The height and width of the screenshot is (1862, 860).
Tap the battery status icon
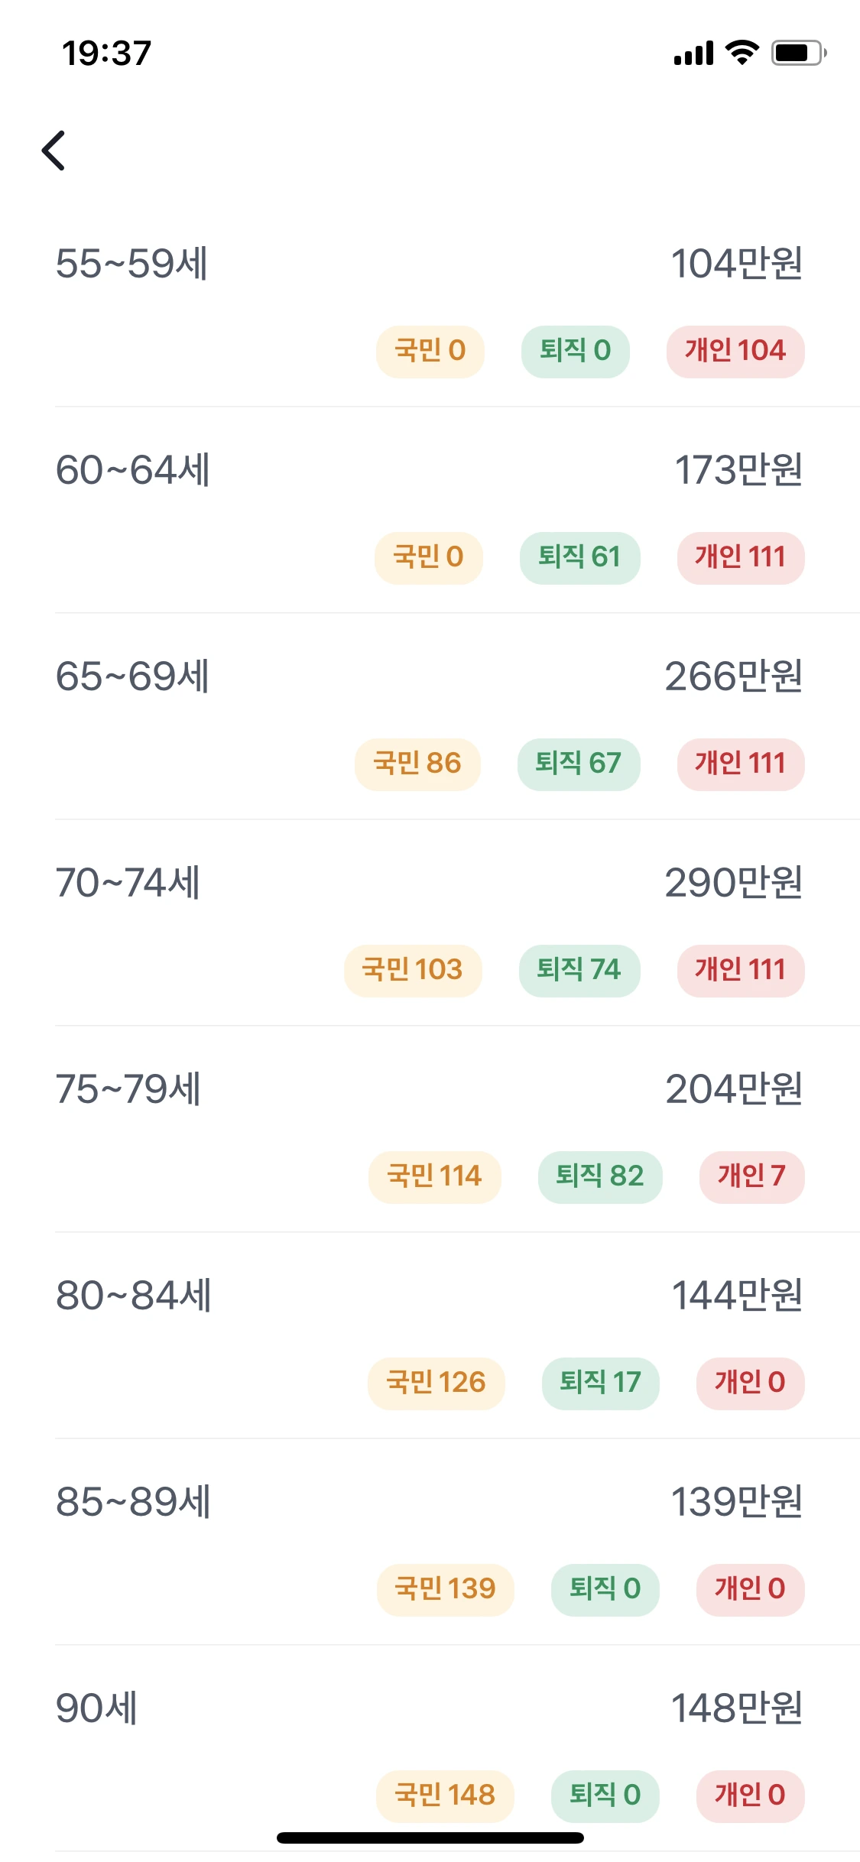coord(798,53)
